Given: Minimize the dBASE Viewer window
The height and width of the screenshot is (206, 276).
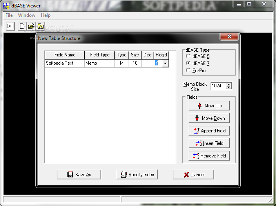Looking at the screenshot, I should click(x=239, y=4).
